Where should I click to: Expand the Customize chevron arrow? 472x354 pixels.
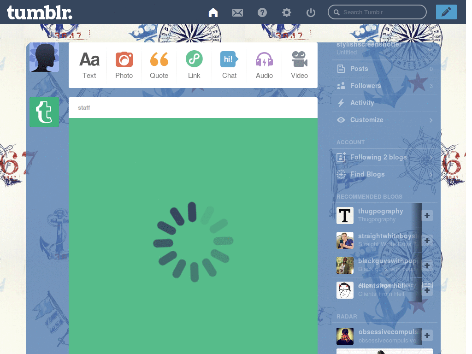point(431,120)
